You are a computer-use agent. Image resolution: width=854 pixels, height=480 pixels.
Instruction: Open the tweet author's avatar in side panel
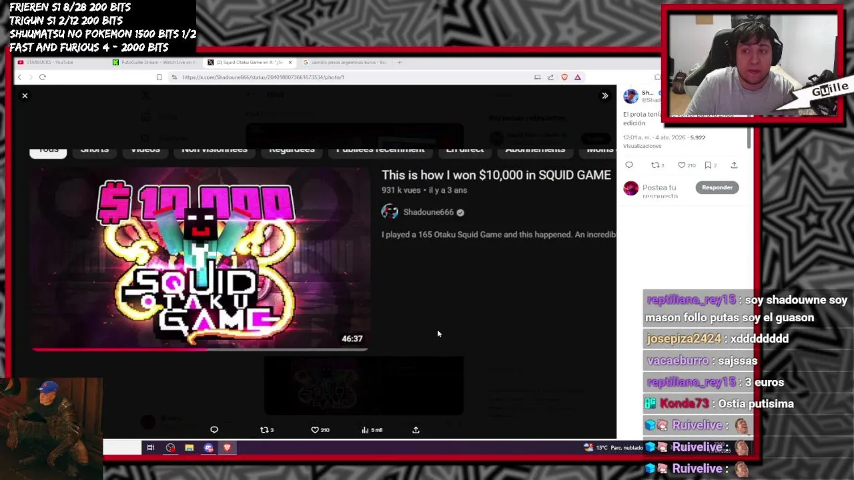click(x=630, y=96)
